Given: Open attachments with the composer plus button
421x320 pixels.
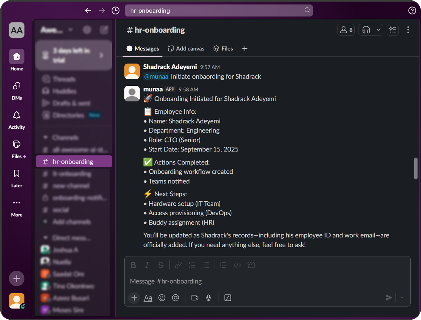Looking at the screenshot, I should pyautogui.click(x=134, y=298).
